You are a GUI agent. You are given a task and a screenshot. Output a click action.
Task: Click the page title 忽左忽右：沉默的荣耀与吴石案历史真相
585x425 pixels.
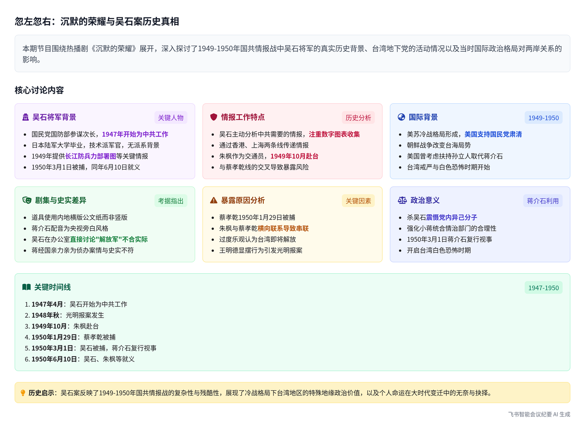tap(96, 21)
